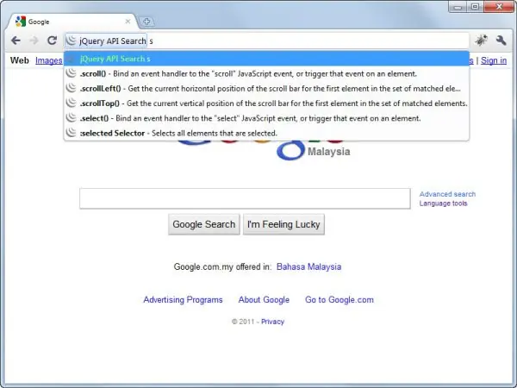517x388 pixels.
Task: Open the Advanced search link
Action: pos(447,194)
